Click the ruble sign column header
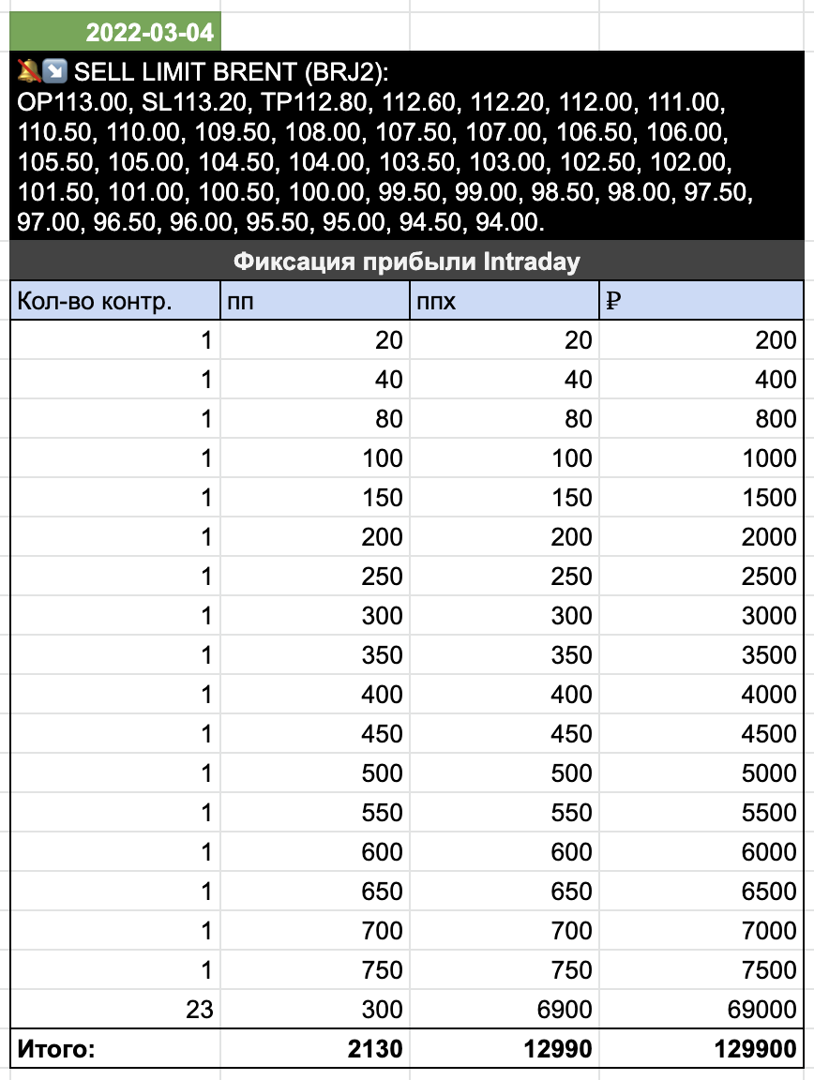The height and width of the screenshot is (1080, 814). coord(701,301)
